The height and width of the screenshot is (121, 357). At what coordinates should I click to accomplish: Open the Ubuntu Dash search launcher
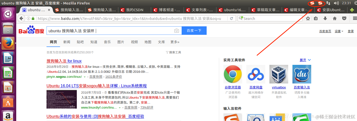click(8, 14)
